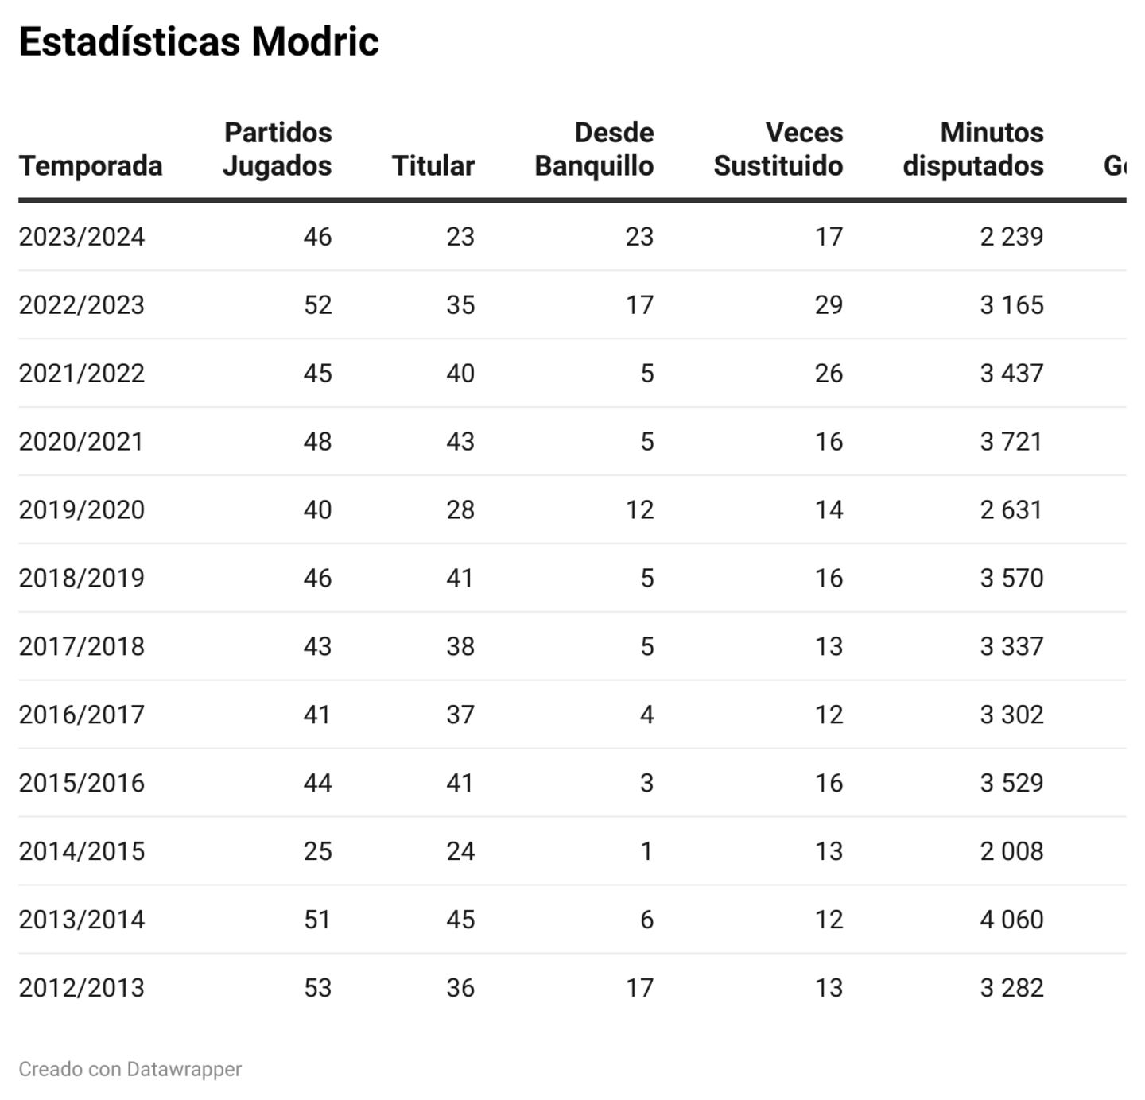Click the 'Temporada' column header
Image resolution: width=1145 pixels, height=1100 pixels.
coord(91,165)
